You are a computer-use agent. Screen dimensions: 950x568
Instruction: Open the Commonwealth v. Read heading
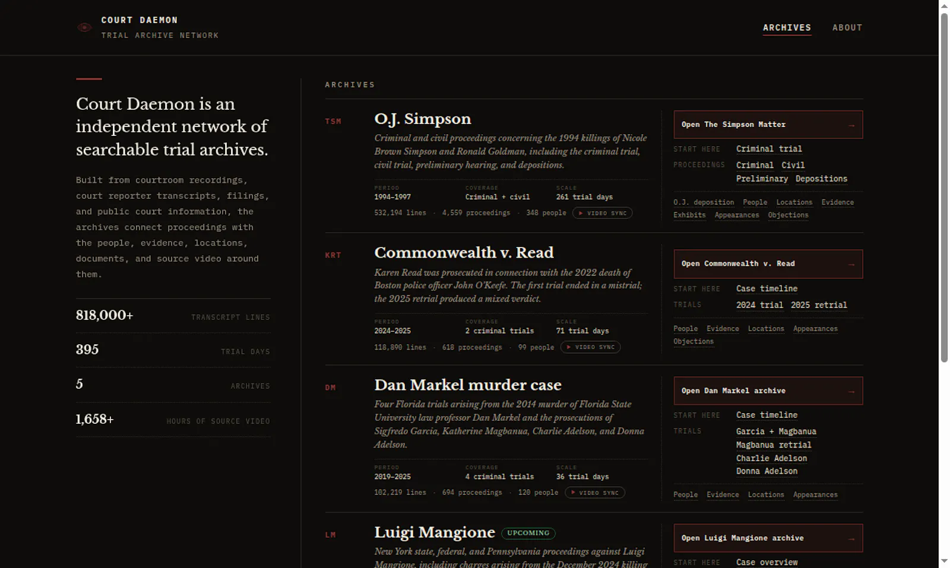pyautogui.click(x=464, y=253)
